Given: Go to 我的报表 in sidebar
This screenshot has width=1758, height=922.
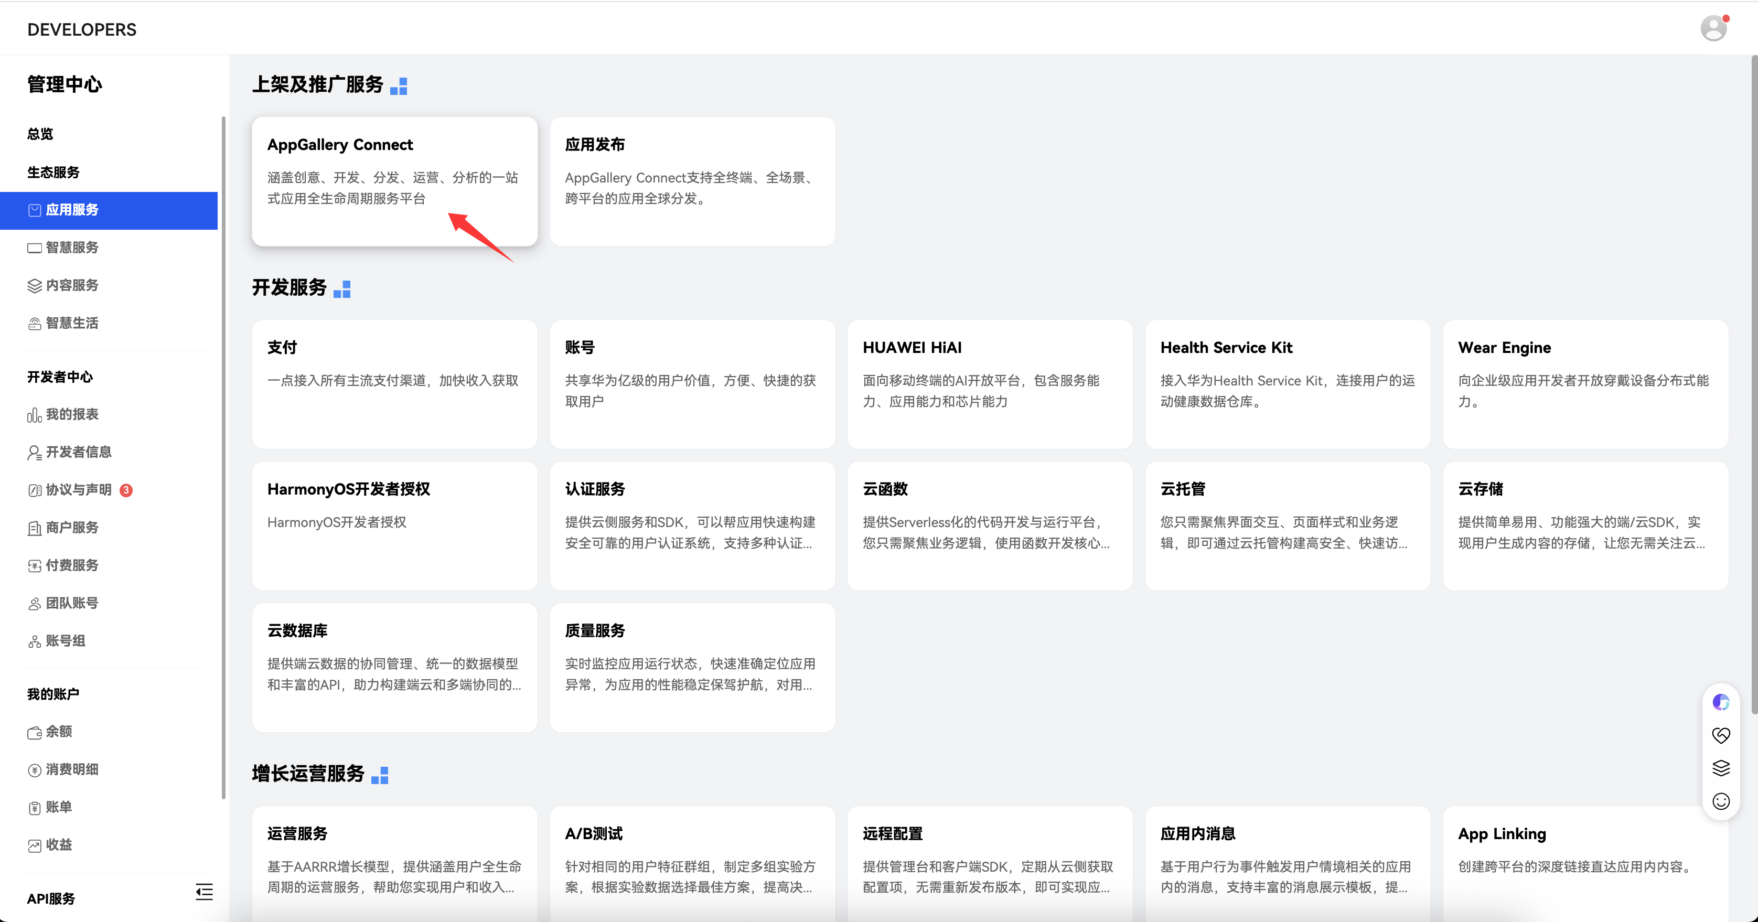Looking at the screenshot, I should click(x=72, y=415).
